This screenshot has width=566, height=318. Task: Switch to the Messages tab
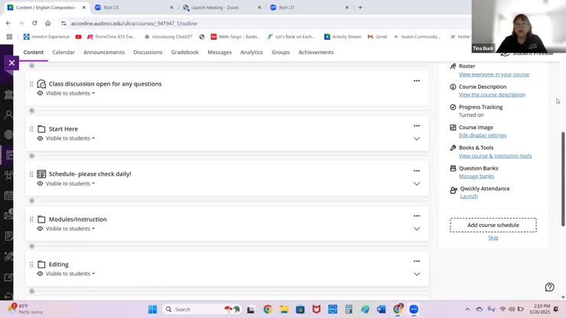[x=220, y=52]
